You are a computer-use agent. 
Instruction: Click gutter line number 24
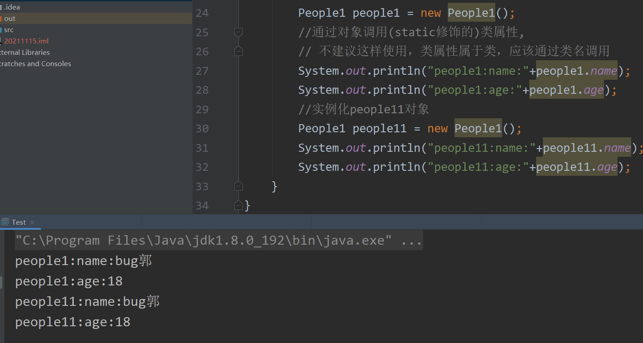[x=202, y=13]
